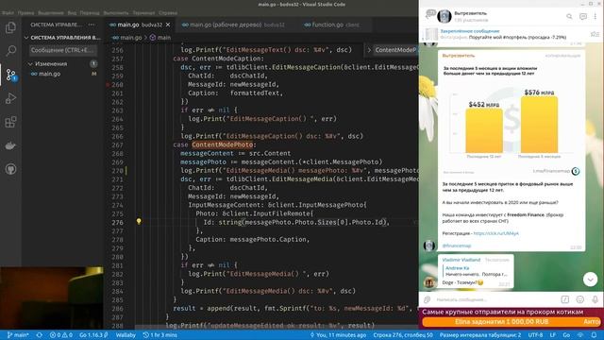
Task: Synchronize changes from the status bar
Action: click(40, 335)
